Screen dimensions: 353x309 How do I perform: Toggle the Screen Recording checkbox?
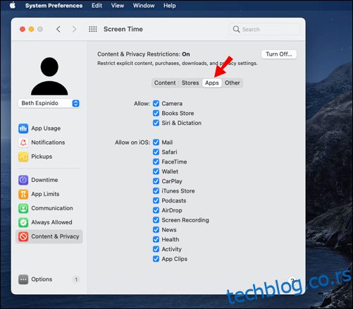click(156, 220)
